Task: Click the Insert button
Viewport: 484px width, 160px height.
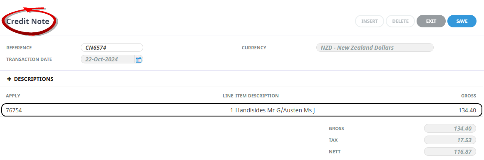Action: click(370, 21)
